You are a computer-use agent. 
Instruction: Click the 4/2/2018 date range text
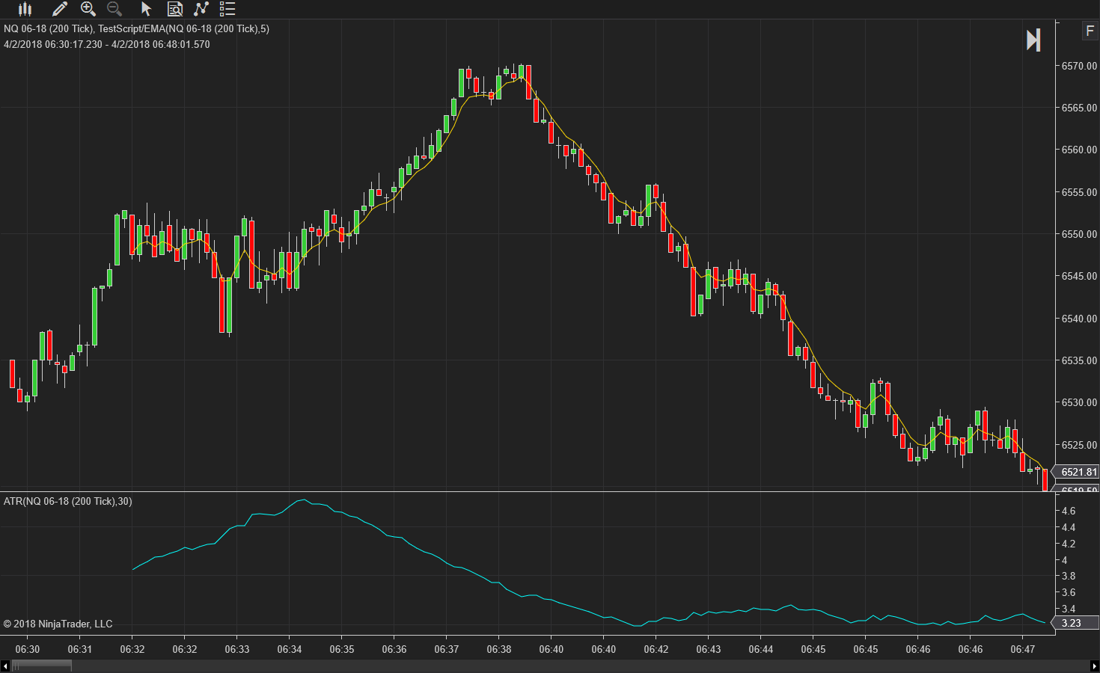click(107, 44)
